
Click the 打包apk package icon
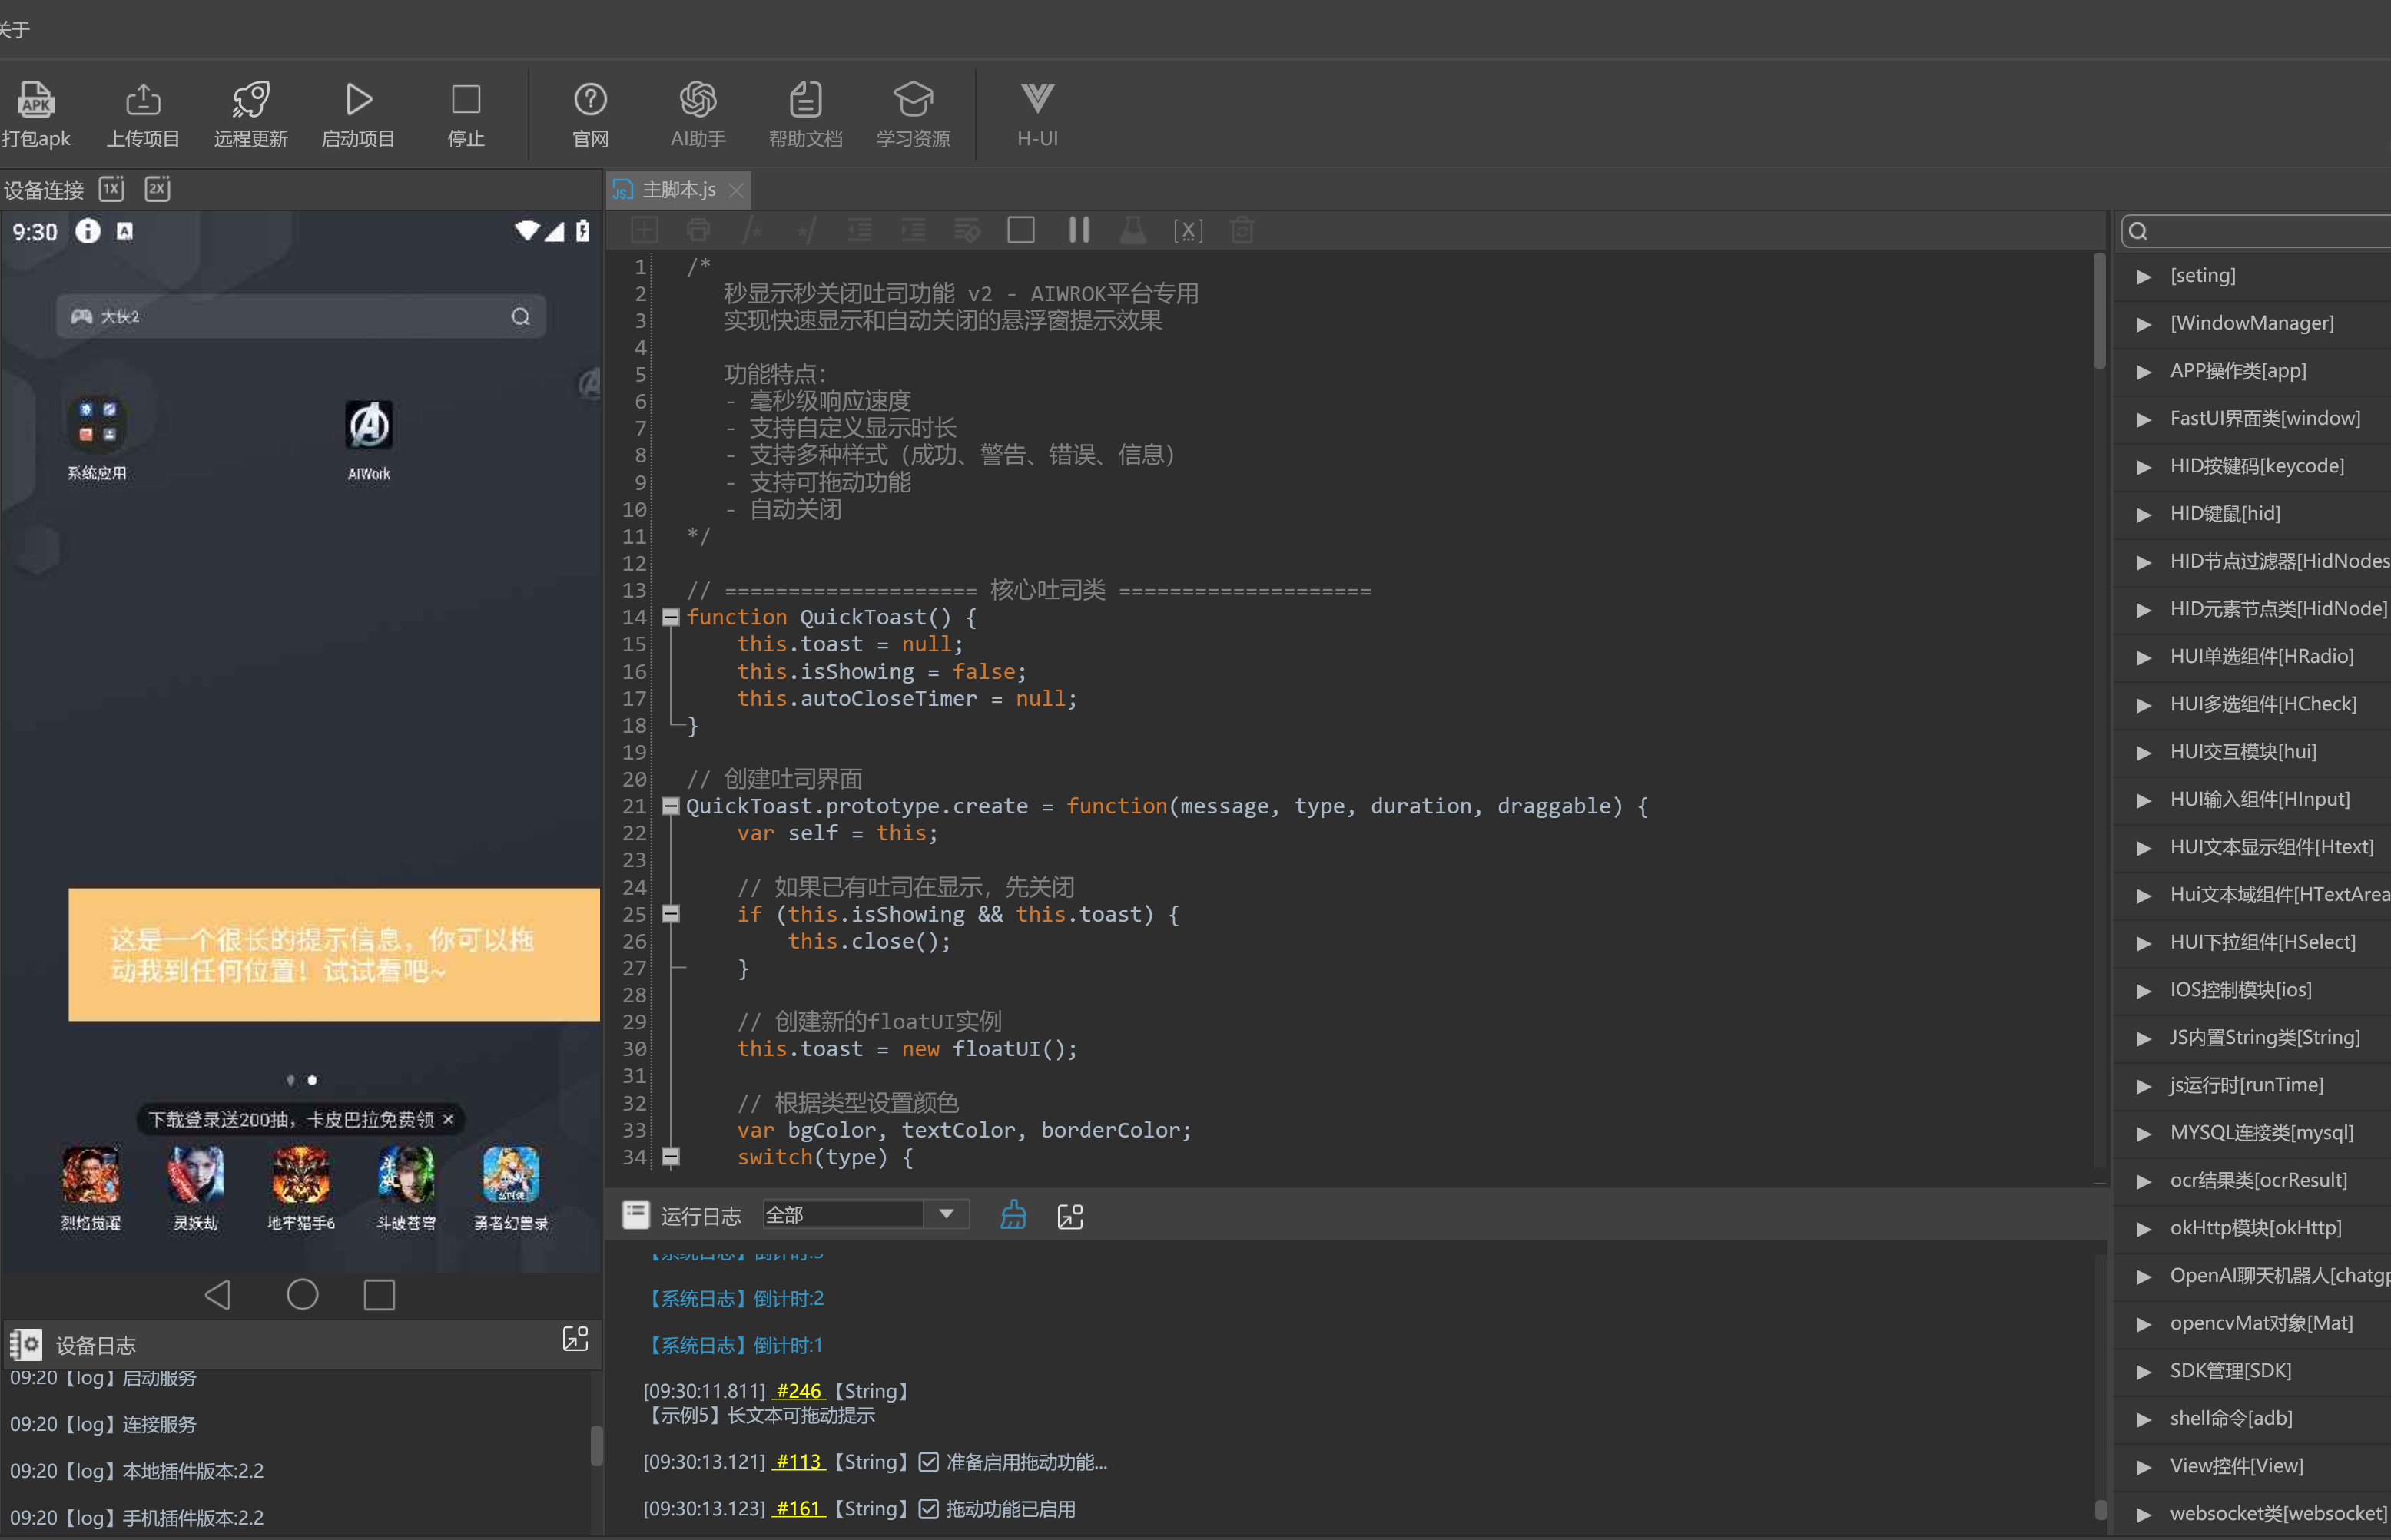(x=36, y=99)
